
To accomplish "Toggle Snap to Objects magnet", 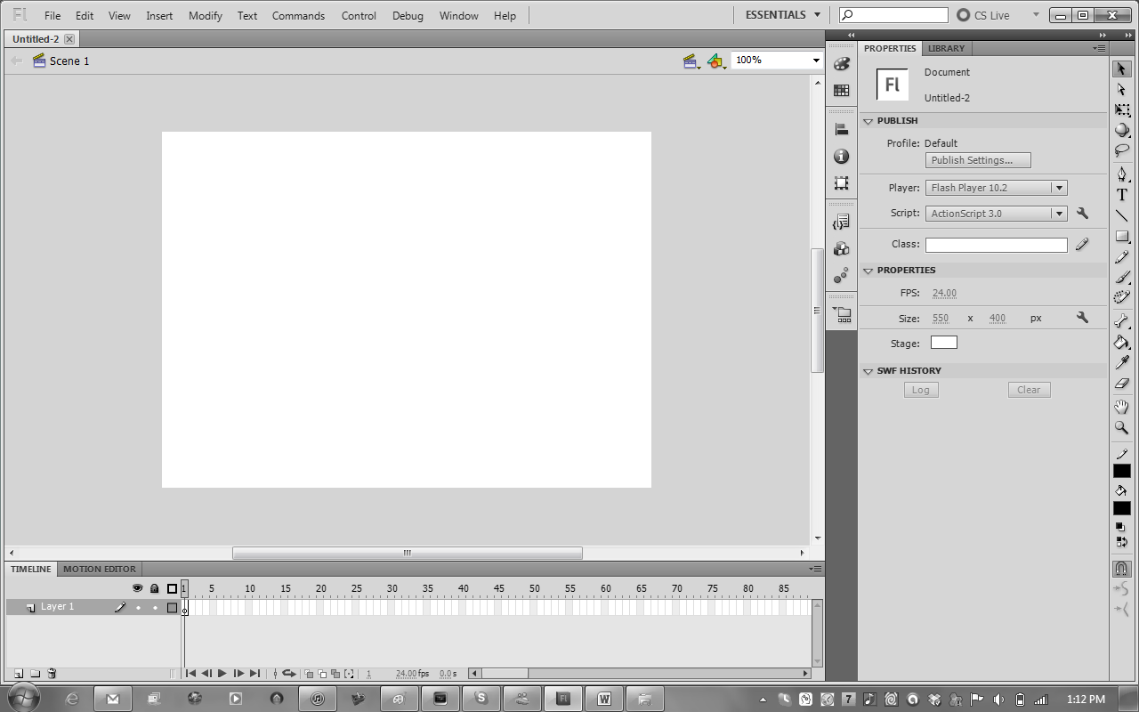I will [x=1122, y=569].
